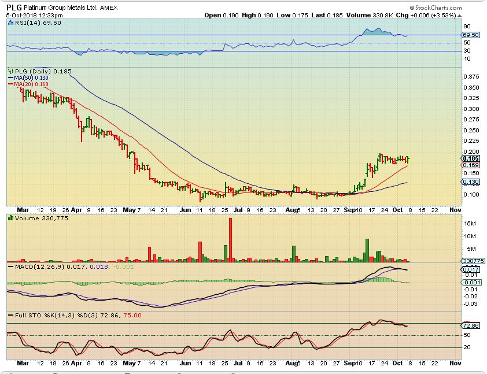Click the Volume 330,775 panel label
487x374 pixels.
41,218
